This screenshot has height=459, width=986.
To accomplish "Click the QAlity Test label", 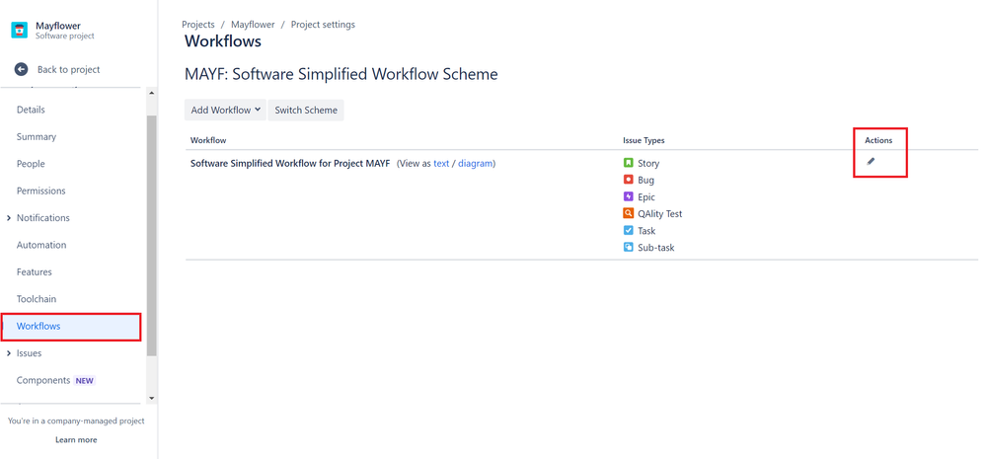I will [x=659, y=214].
